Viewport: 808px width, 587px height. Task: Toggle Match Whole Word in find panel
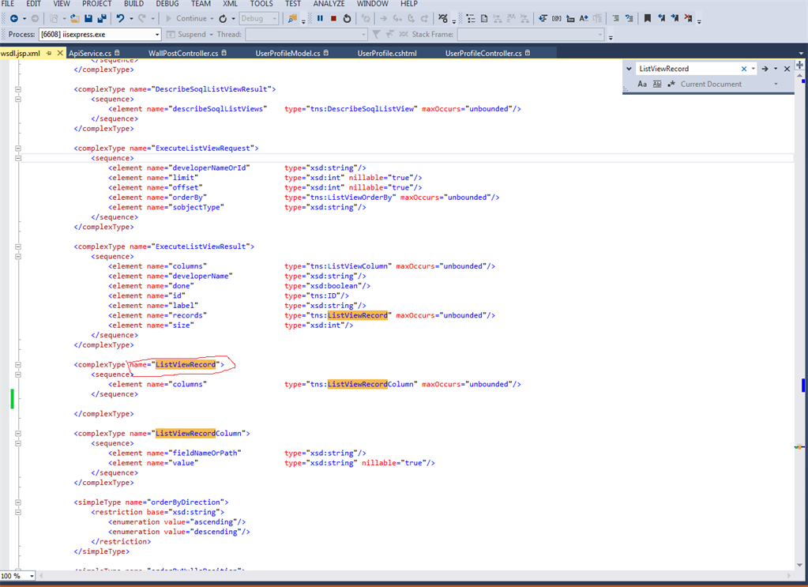pyautogui.click(x=656, y=84)
